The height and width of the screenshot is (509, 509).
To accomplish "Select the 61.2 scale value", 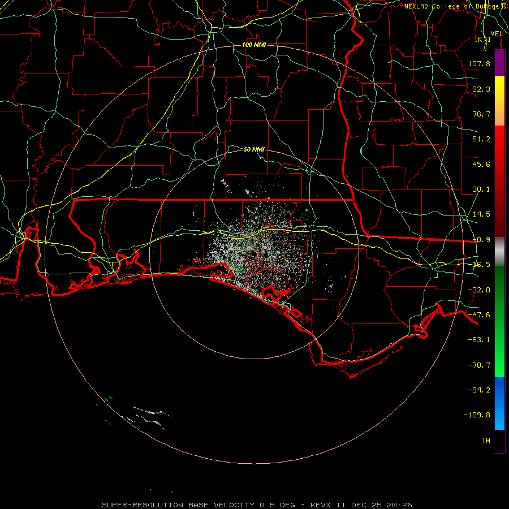I will coord(481,139).
